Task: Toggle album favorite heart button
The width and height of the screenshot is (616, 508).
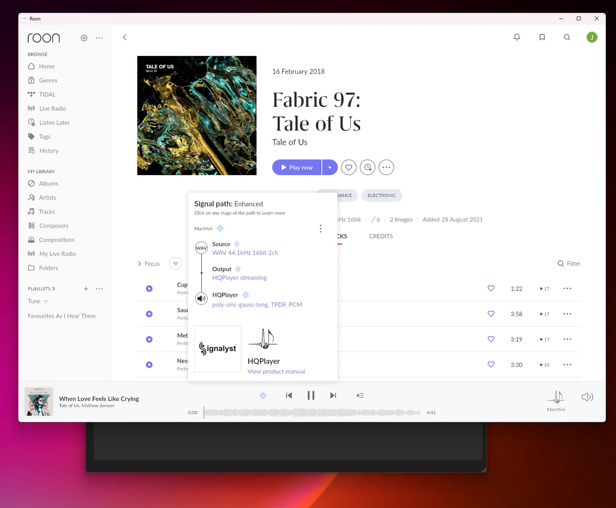Action: pyautogui.click(x=348, y=167)
